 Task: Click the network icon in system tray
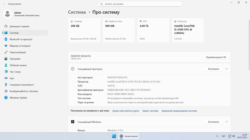[229, 136]
